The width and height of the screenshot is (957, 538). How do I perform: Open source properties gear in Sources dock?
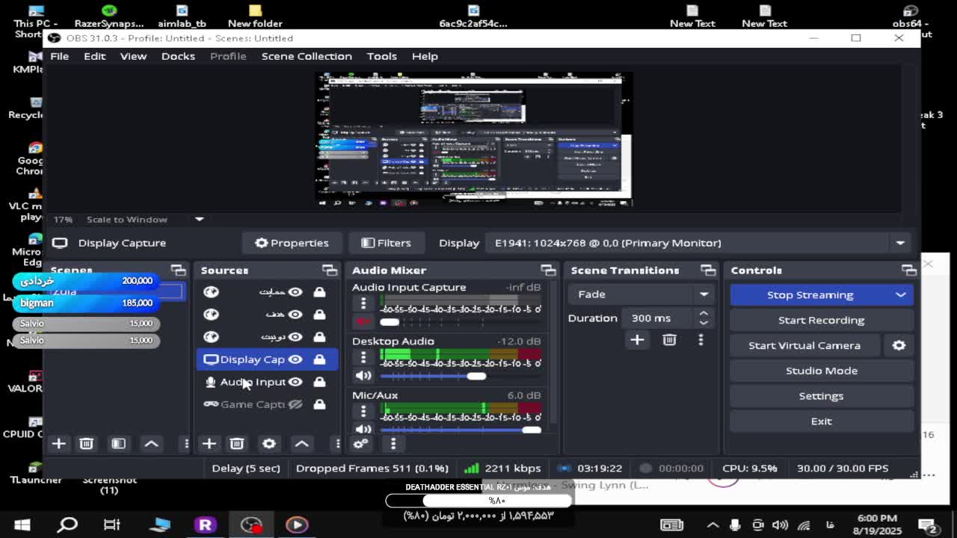pos(269,444)
